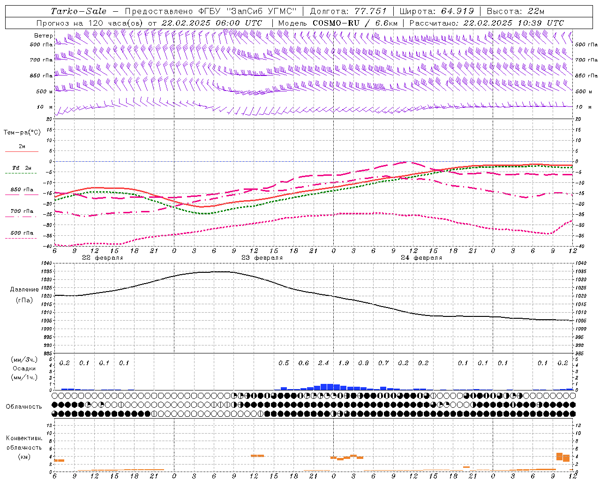Click the Тем-ра(°C) axis title
Viewport: 600px width, 480px height.
(22, 133)
